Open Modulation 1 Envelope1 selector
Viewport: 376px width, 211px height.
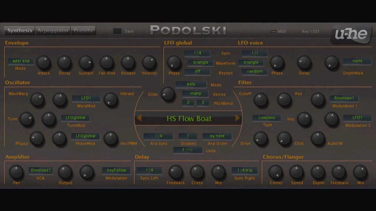pos(344,98)
